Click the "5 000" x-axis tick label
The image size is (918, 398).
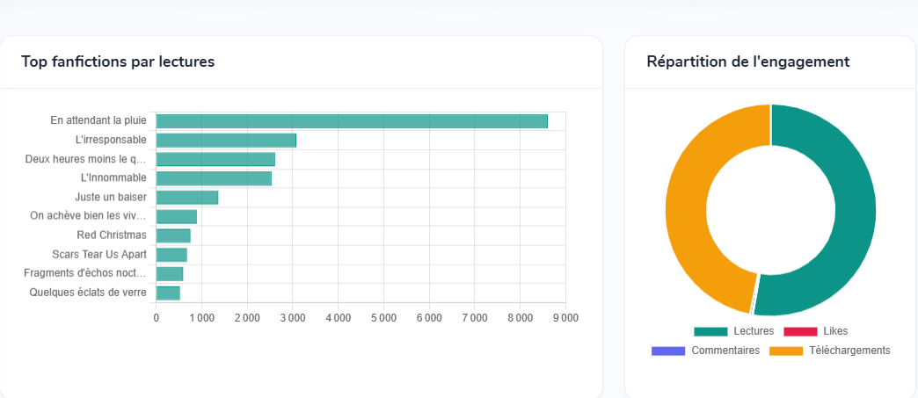[x=383, y=318]
